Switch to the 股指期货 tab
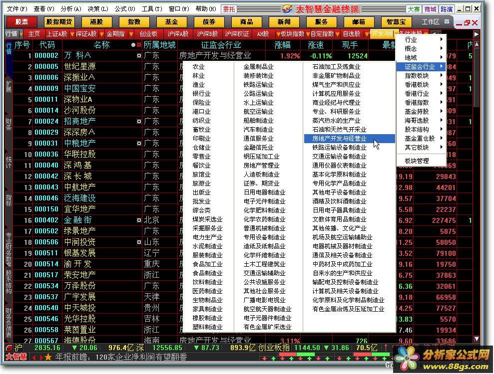This screenshot has height=374, width=494. (x=59, y=22)
